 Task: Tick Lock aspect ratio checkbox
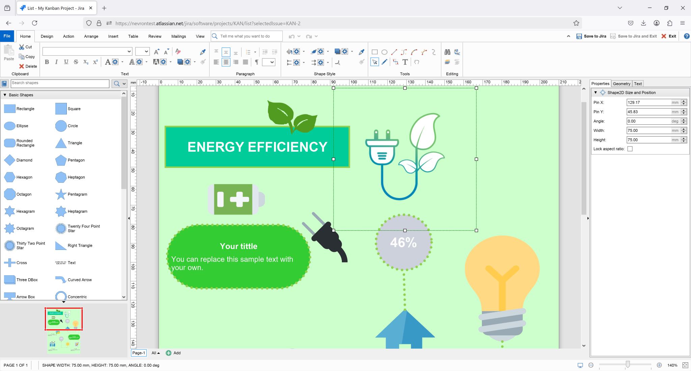630,149
